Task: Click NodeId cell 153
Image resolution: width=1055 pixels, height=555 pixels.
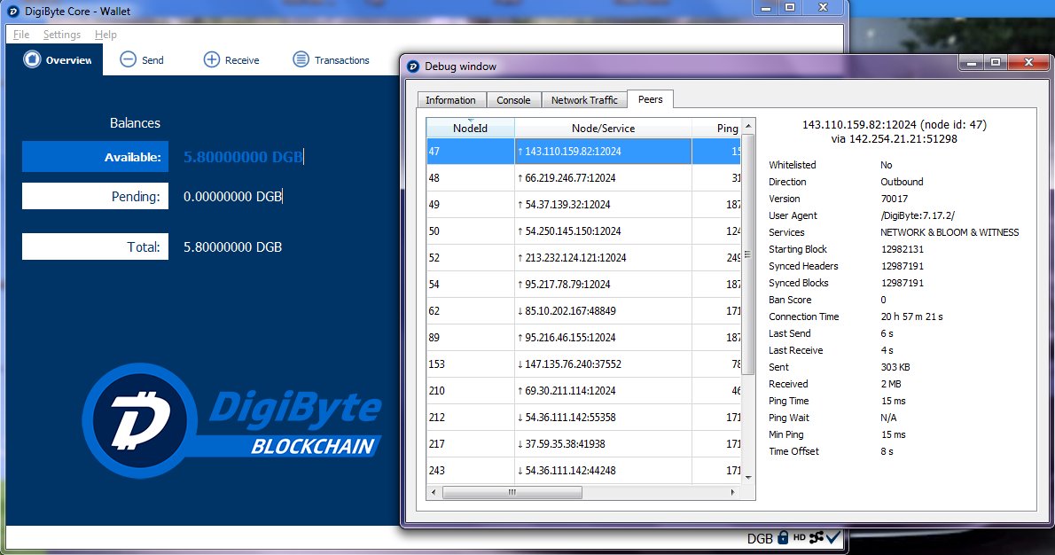Action: point(470,364)
